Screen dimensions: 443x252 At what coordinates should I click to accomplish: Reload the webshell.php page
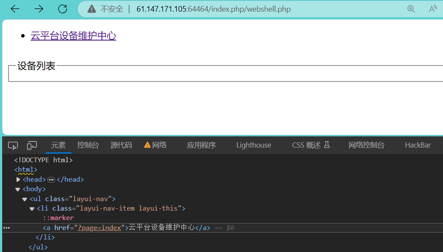(62, 8)
